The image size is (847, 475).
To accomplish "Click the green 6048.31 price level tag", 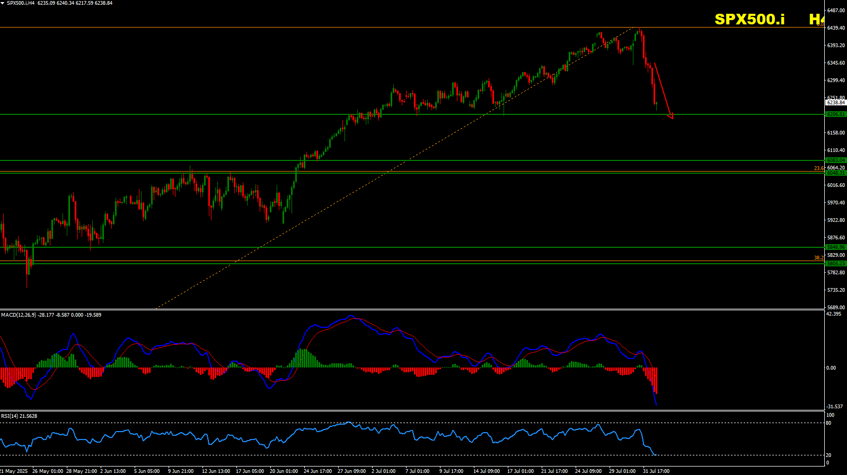I will click(835, 173).
